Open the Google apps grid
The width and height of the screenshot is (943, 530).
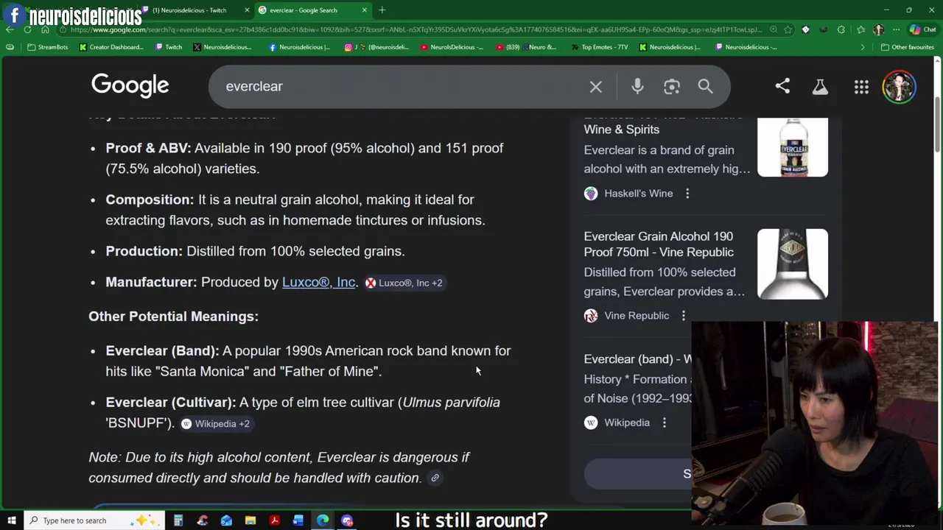point(861,88)
